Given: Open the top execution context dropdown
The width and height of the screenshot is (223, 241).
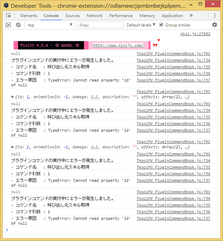Looking at the screenshot, I should tap(50, 25).
